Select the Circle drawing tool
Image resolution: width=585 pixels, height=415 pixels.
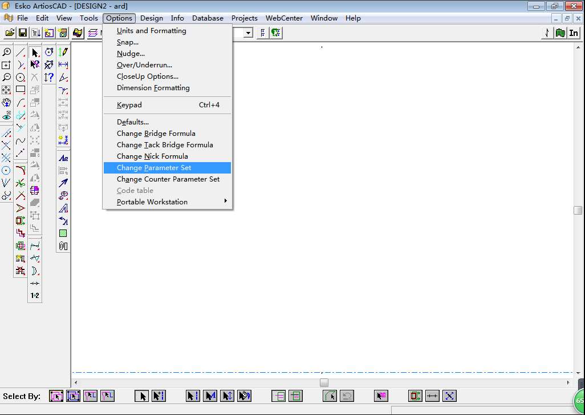[21, 77]
